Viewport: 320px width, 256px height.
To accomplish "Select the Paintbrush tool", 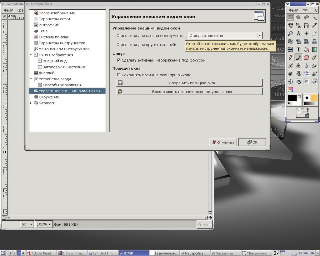I will click(298, 58).
